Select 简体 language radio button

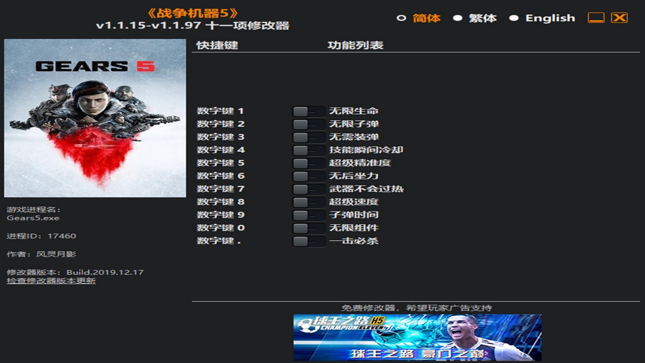401,18
